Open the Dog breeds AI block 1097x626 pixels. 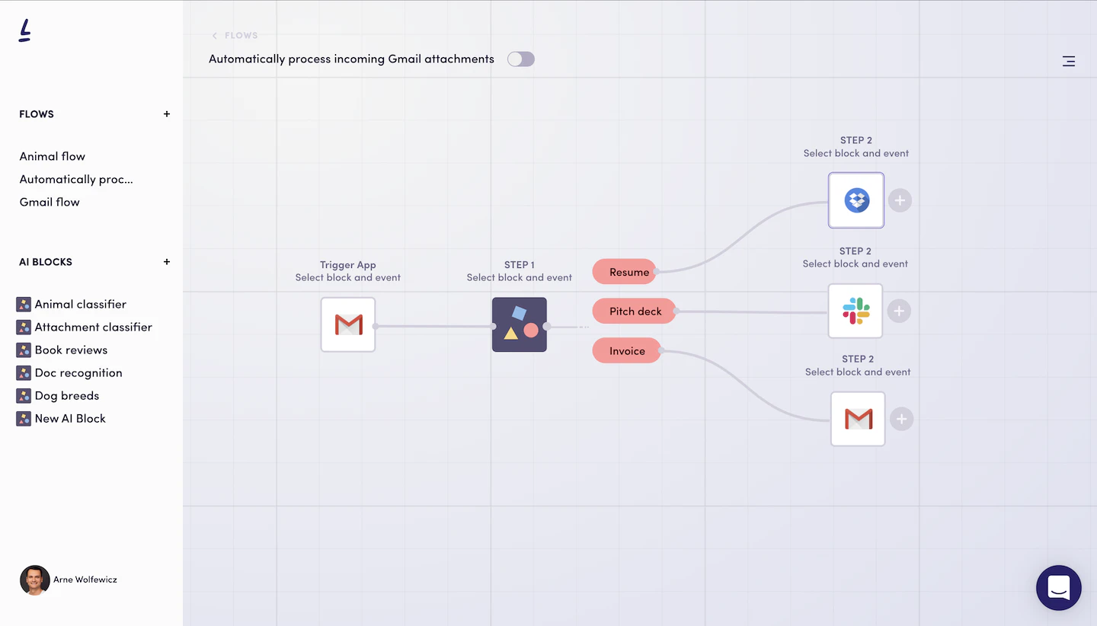point(66,395)
